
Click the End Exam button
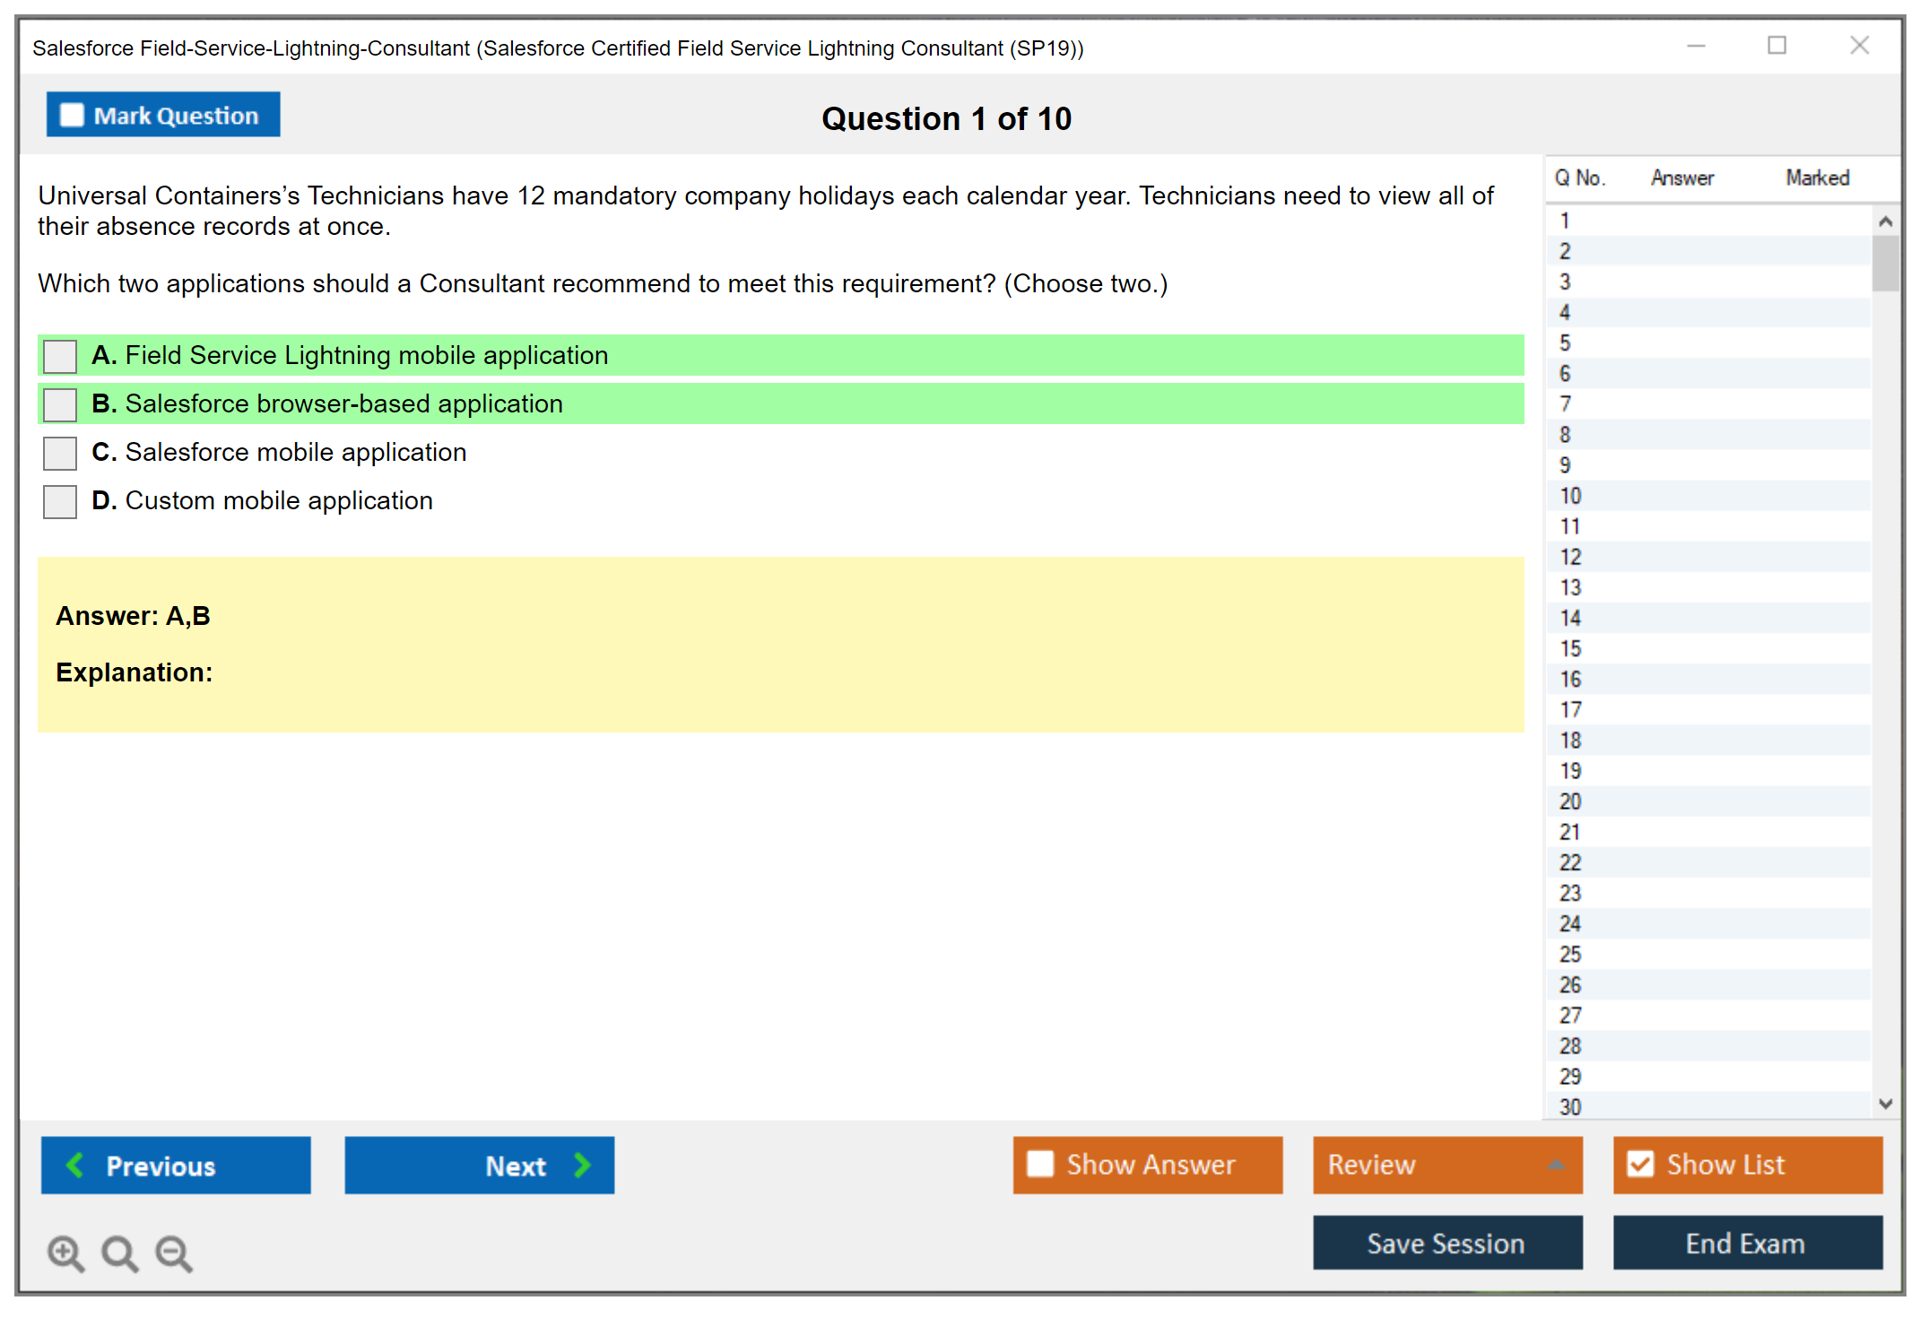[x=1746, y=1243]
